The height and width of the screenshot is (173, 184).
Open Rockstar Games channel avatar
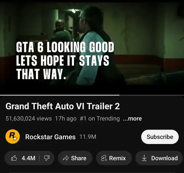(13, 137)
